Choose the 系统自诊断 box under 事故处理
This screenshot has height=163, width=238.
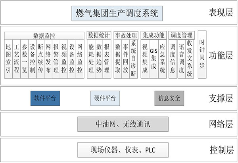pyautogui.click(x=133, y=59)
